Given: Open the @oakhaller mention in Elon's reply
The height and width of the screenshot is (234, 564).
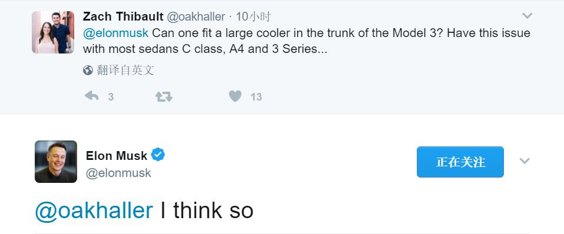Looking at the screenshot, I should click(x=94, y=210).
